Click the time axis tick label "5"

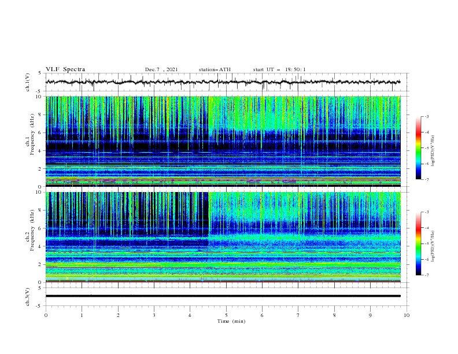tap(226, 315)
